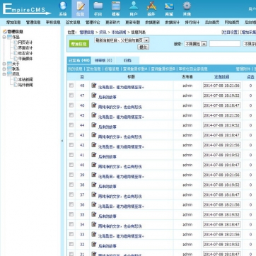Click the publish time field of row 48
Screen dimensions: 256x256
(221, 86)
